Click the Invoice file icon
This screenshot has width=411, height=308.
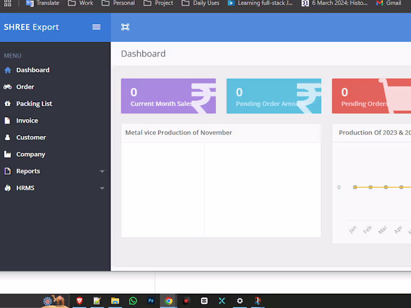tap(7, 121)
